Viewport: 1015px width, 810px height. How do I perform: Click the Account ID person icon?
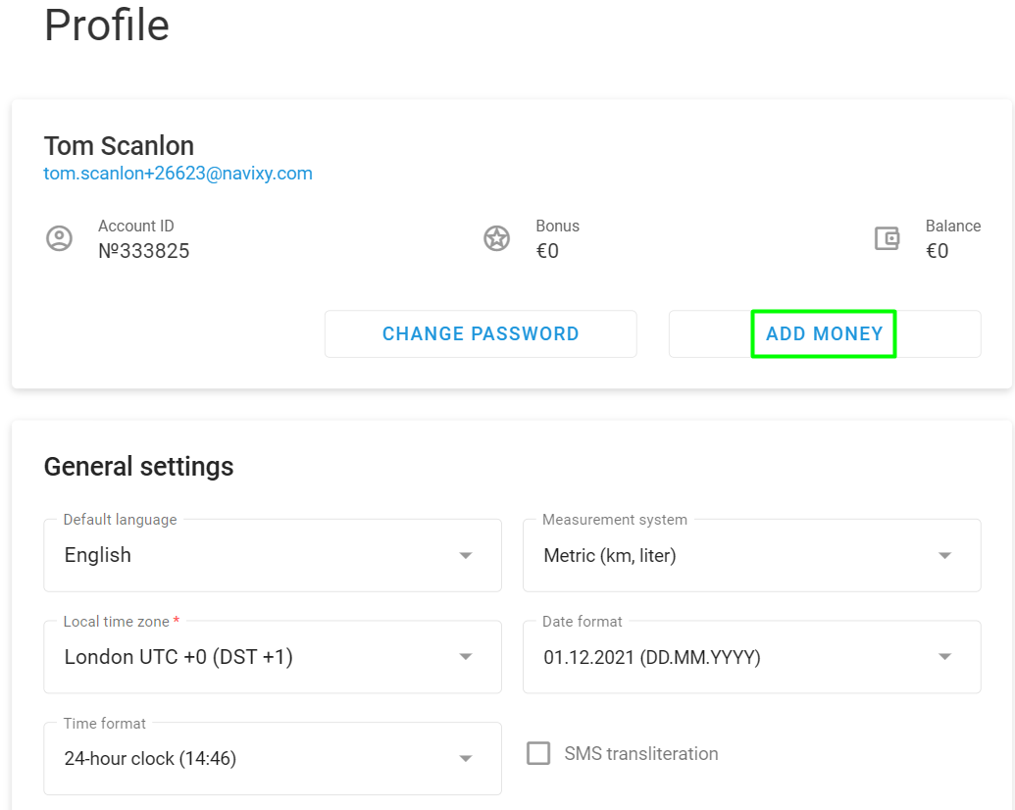[x=60, y=237]
